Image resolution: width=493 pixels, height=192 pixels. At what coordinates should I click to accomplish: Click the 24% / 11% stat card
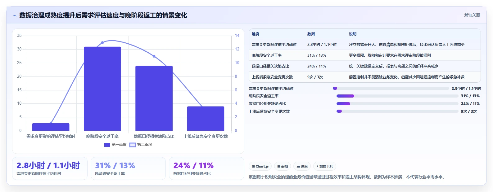point(206,168)
